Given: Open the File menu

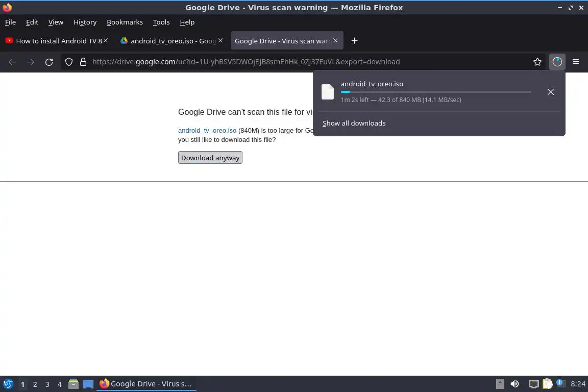Looking at the screenshot, I should (x=11, y=22).
